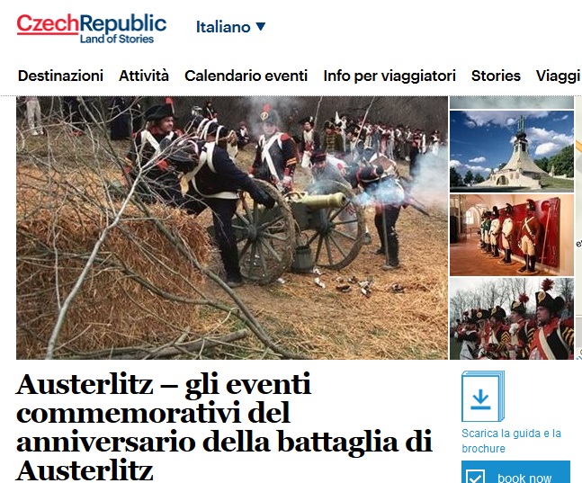Click the CzechRepublic Land of Stories logo
Viewport: 582px width, 483px height.
pos(92,29)
